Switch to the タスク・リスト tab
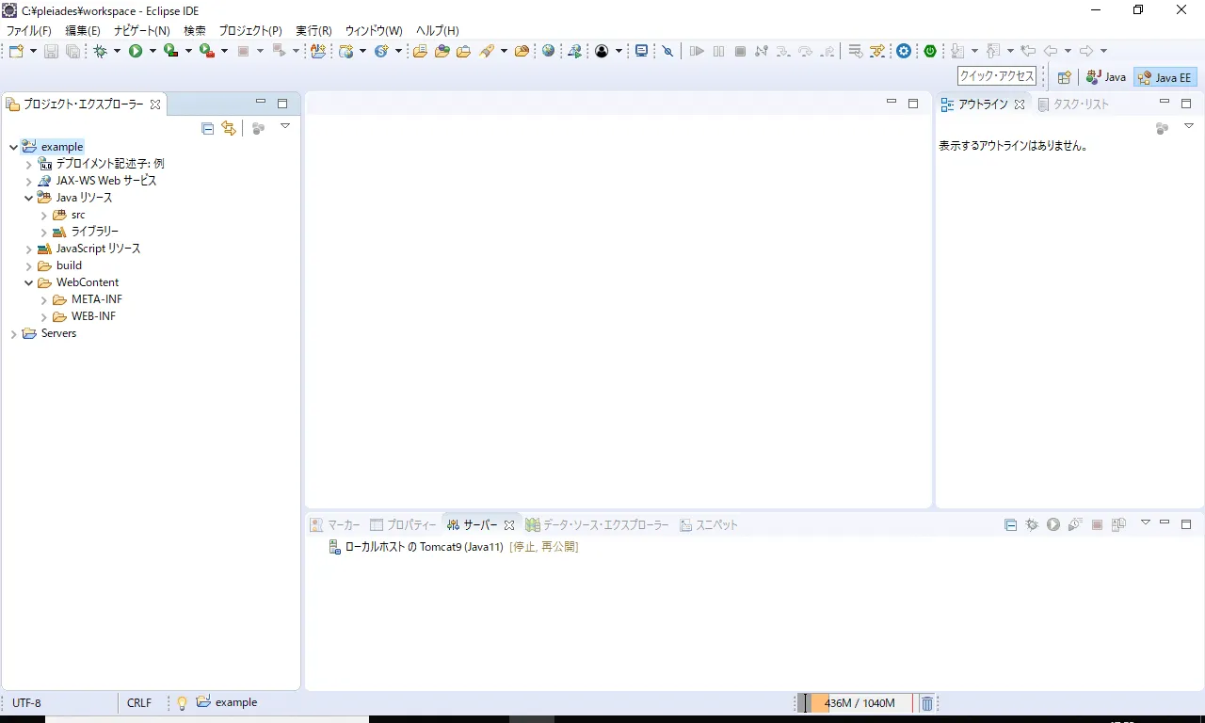 [x=1073, y=104]
